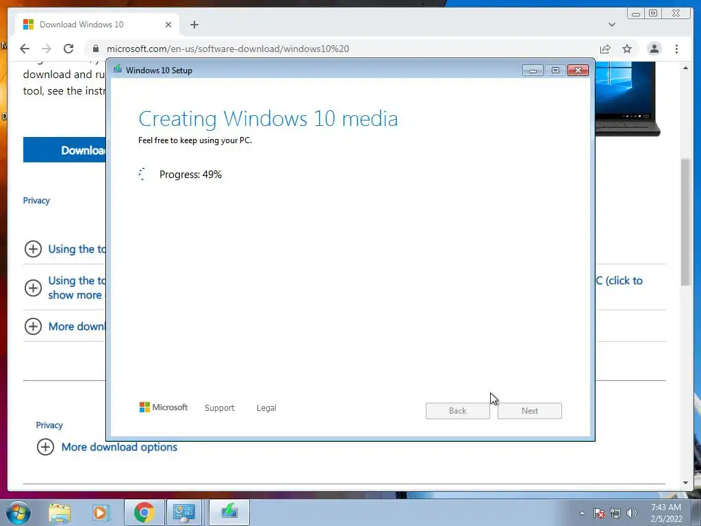The image size is (701, 526).
Task: Click Windows 10 Setup title icon
Action: pyautogui.click(x=118, y=69)
